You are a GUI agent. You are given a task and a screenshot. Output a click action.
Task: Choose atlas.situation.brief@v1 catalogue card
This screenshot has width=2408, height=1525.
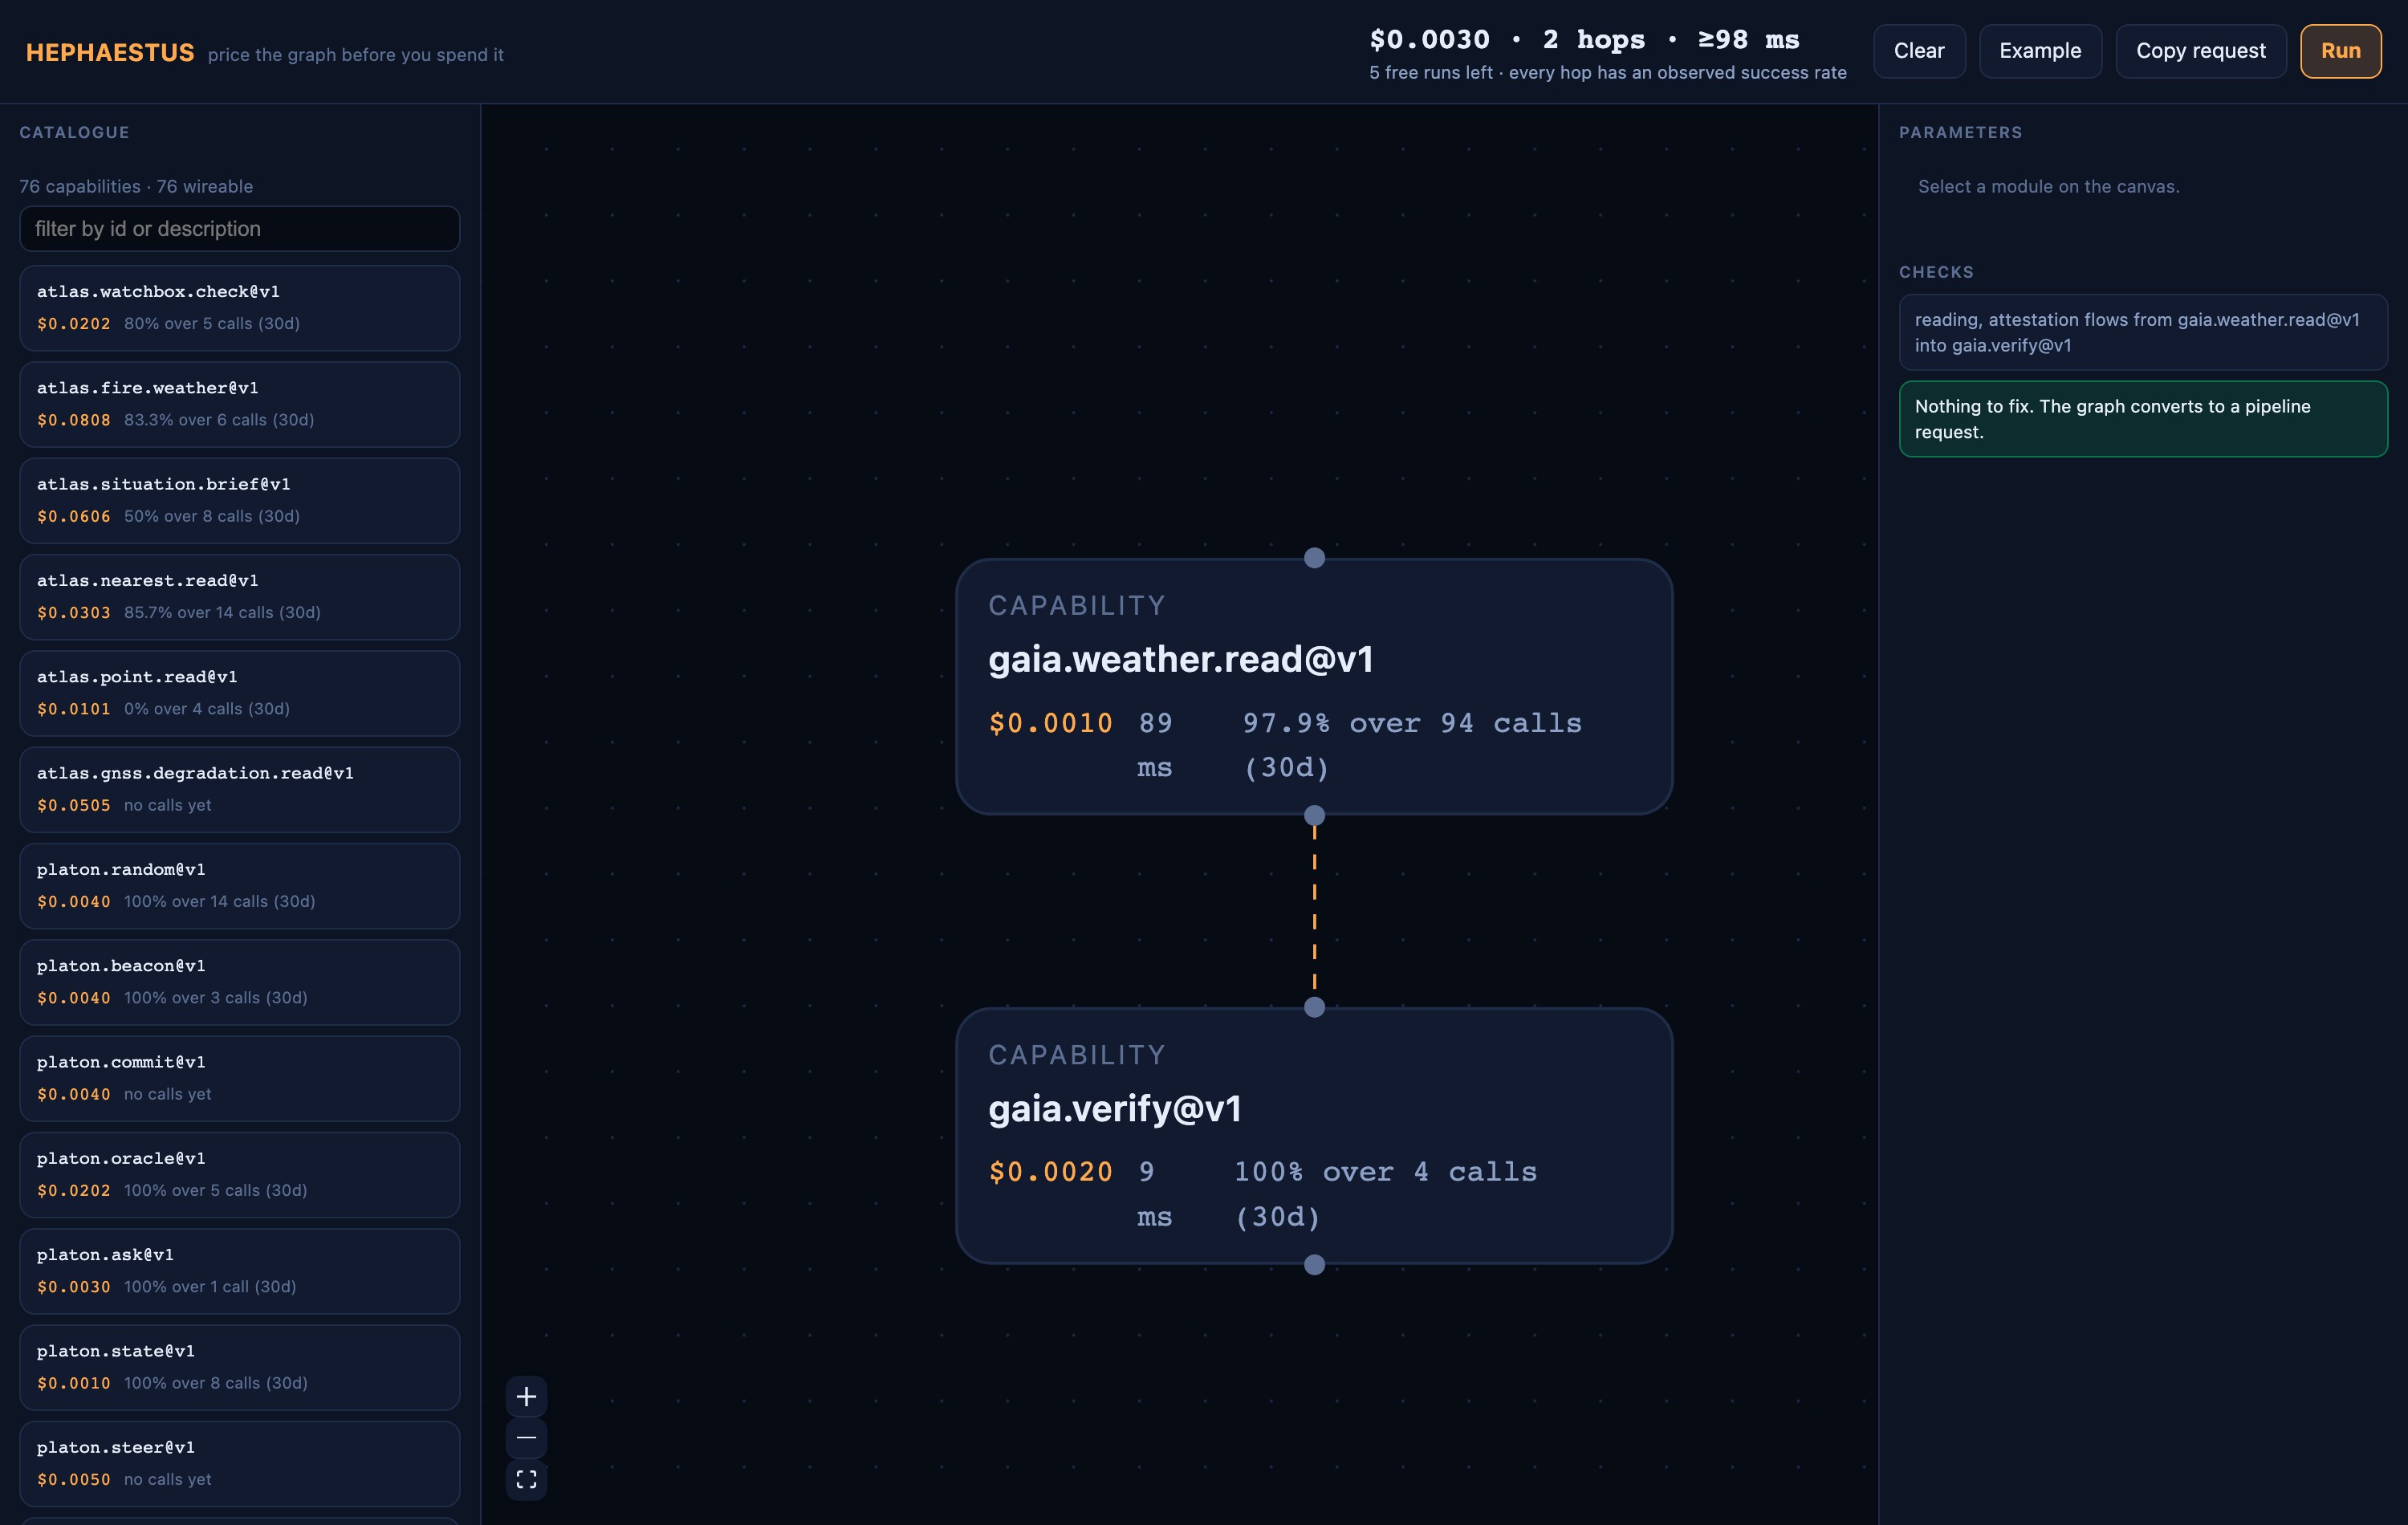(240, 500)
